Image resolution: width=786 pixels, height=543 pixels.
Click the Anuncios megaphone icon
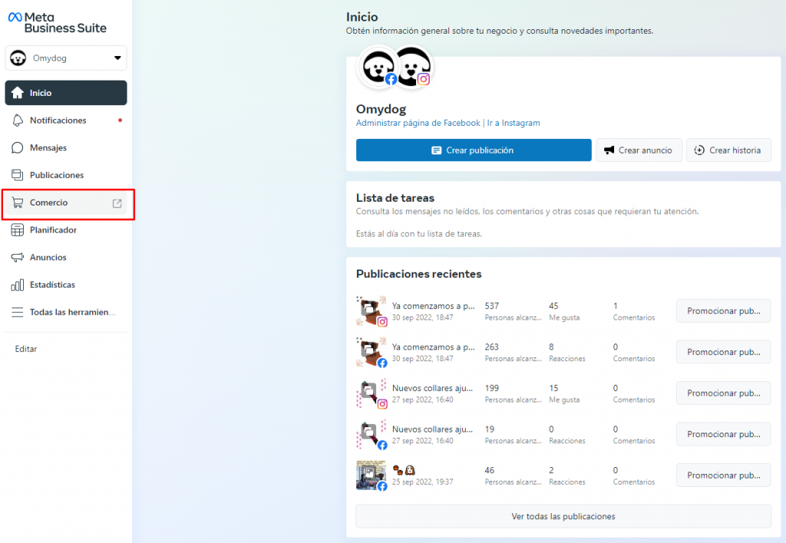click(x=18, y=258)
